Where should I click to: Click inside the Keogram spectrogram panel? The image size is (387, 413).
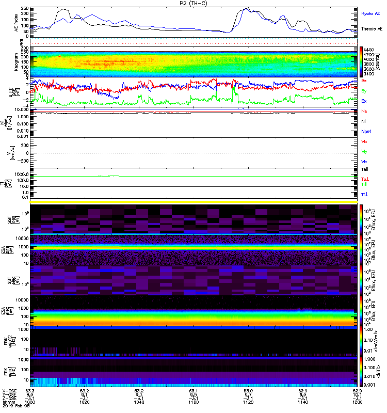pos(193,62)
